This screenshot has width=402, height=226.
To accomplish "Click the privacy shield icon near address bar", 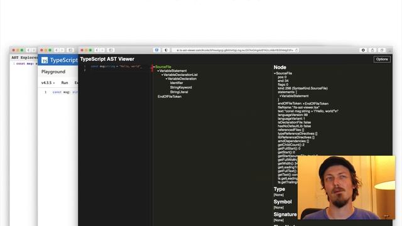I will (x=166, y=50).
